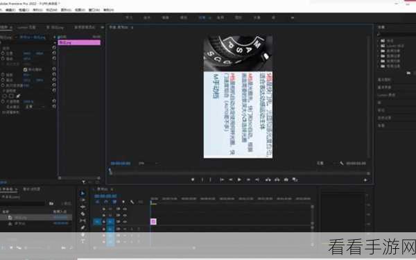Toggle the opacity stopwatch animation
The width and height of the screenshot is (416, 260).
pyautogui.click(x=3, y=101)
